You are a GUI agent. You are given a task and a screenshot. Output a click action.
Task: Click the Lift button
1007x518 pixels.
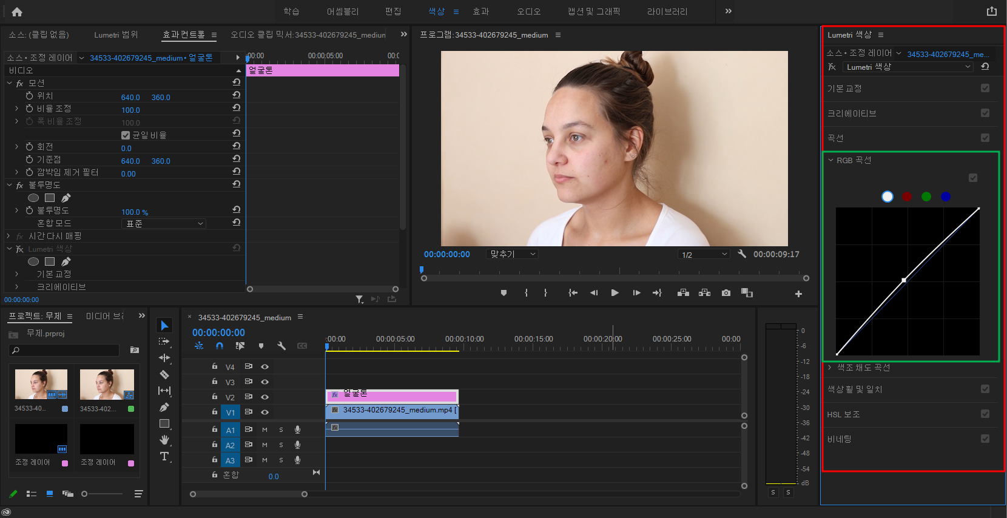click(x=684, y=293)
